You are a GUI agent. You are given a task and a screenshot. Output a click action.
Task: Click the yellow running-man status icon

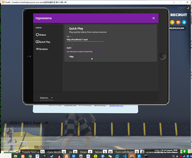[x=172, y=22]
